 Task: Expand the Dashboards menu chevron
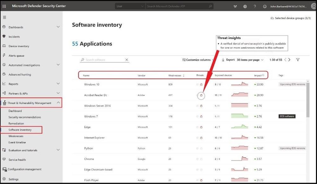58,27
